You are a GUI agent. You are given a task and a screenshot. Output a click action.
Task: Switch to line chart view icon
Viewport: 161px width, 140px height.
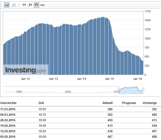coord(14,5)
